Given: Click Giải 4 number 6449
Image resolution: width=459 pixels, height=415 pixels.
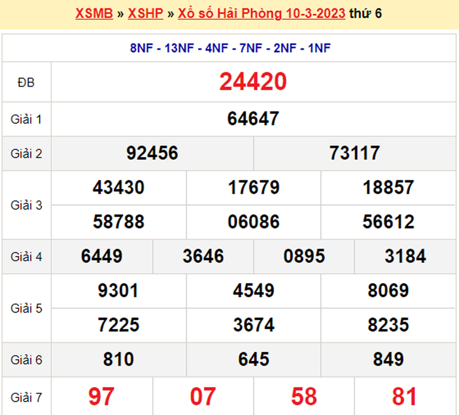Looking at the screenshot, I should pos(102,256).
